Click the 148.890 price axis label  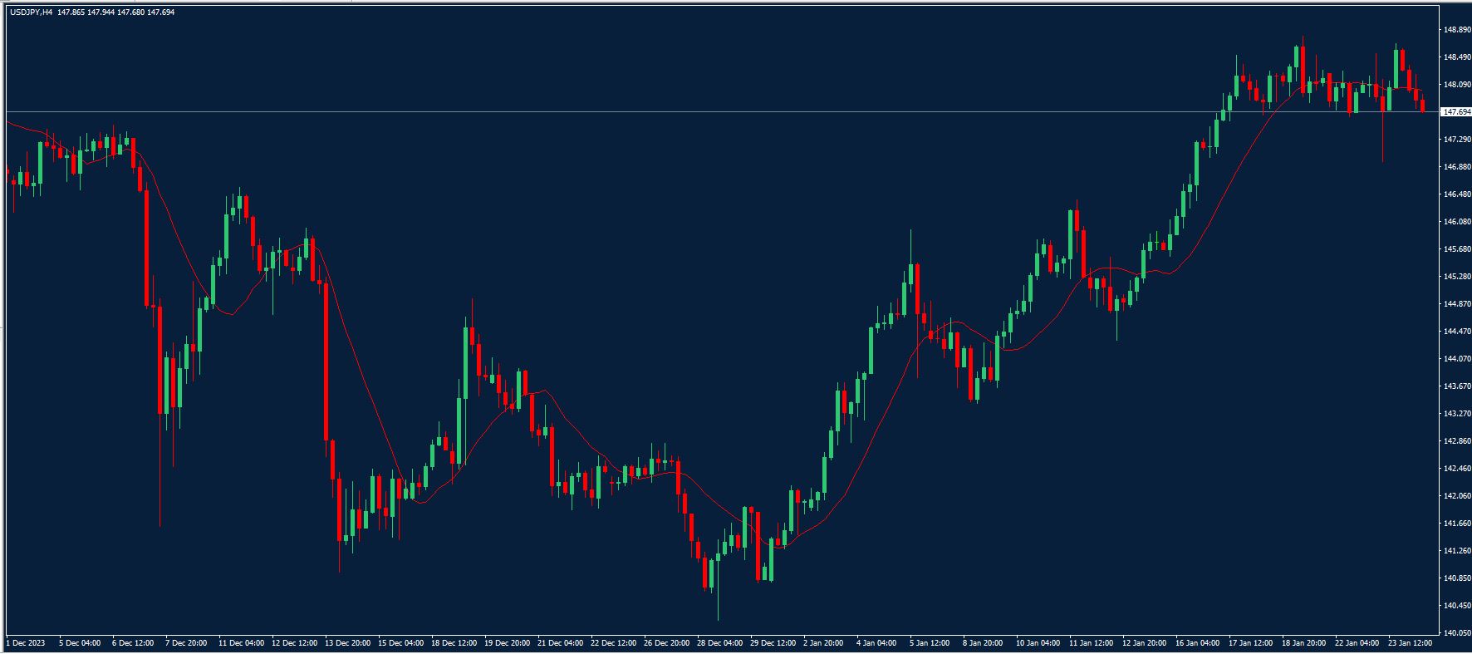pos(1456,30)
